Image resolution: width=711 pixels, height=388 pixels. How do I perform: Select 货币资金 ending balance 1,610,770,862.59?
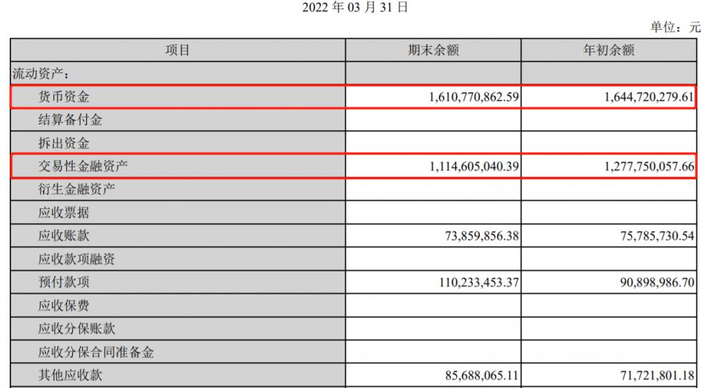click(474, 96)
